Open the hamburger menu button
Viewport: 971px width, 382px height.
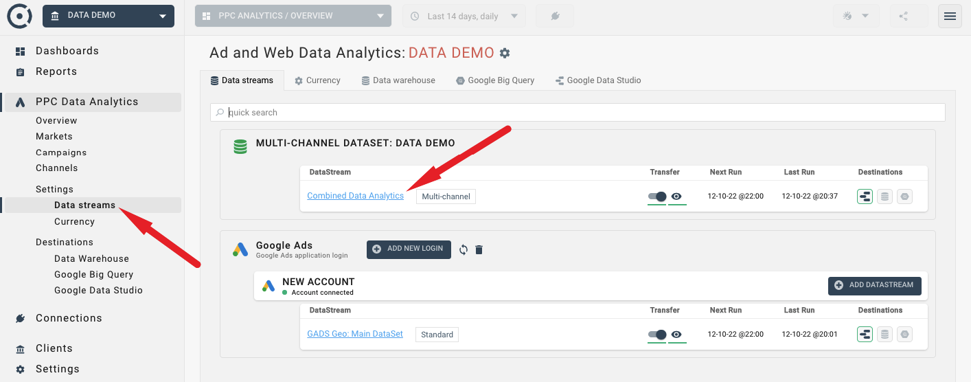pos(950,16)
